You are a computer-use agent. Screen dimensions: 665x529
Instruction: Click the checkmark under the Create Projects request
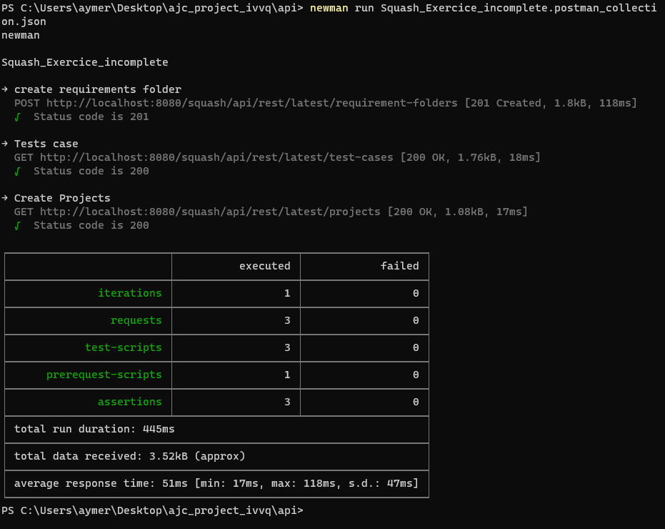17,226
